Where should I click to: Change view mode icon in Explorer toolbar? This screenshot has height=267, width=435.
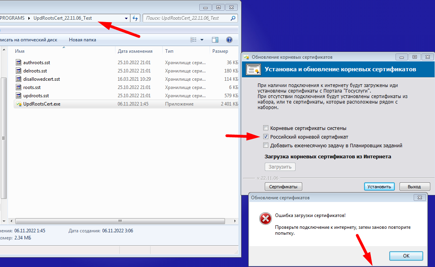(x=193, y=40)
